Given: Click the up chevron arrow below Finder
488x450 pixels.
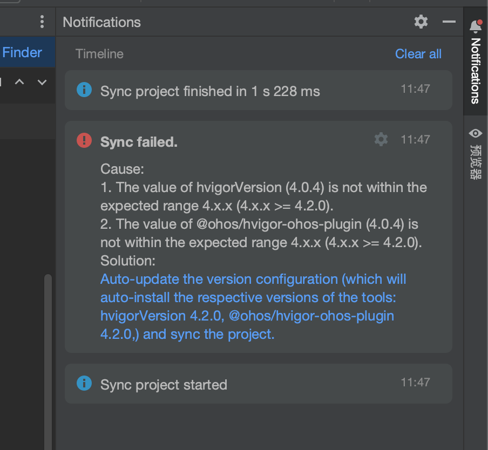Looking at the screenshot, I should (19, 82).
